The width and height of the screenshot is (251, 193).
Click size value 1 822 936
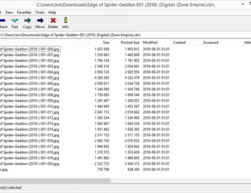[x=102, y=49]
